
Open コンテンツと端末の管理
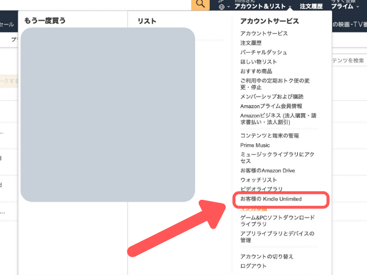(x=269, y=136)
